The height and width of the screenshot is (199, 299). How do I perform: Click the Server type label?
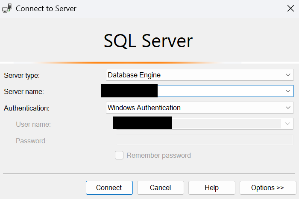[21, 76]
